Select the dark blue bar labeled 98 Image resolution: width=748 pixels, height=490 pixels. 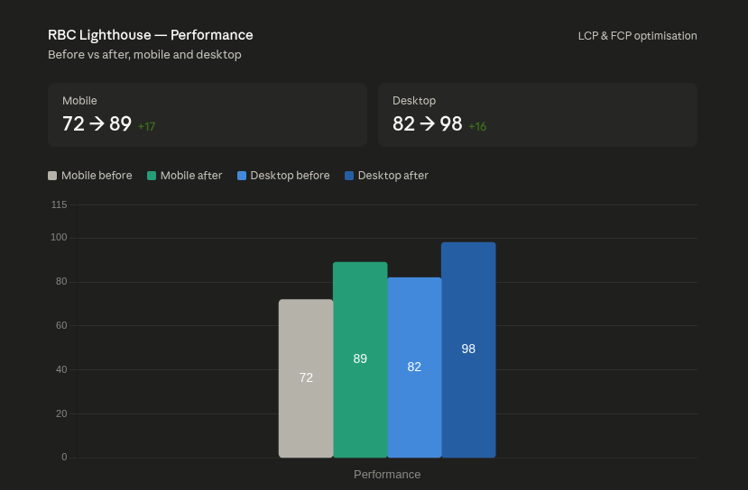point(468,350)
